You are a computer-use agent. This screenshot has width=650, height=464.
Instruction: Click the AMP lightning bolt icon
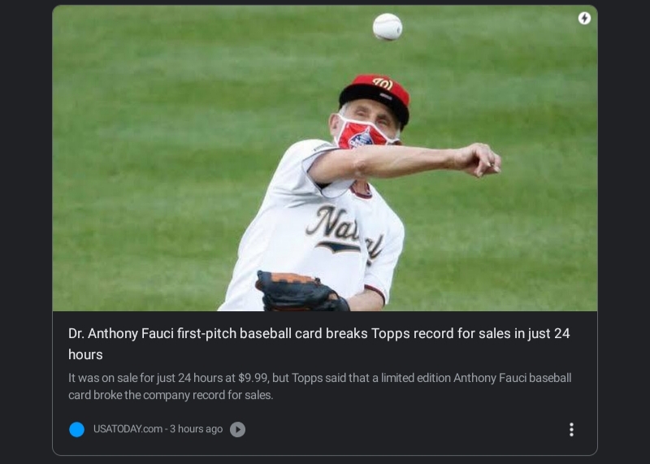pyautogui.click(x=584, y=18)
